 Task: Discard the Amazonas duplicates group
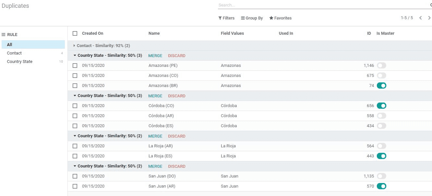pos(177,56)
